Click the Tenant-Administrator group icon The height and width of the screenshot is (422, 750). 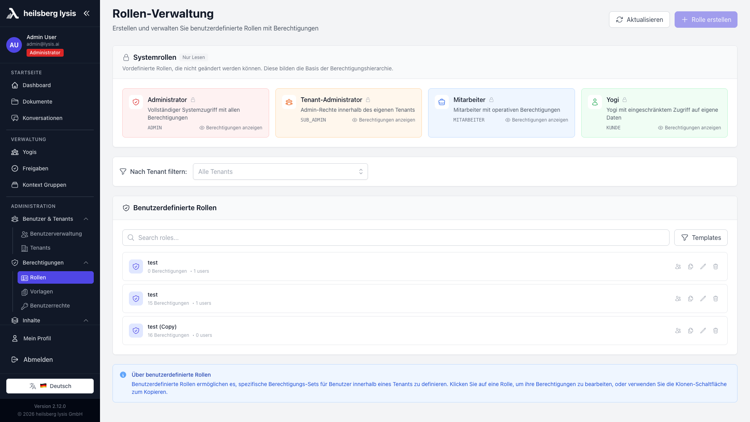click(x=289, y=102)
